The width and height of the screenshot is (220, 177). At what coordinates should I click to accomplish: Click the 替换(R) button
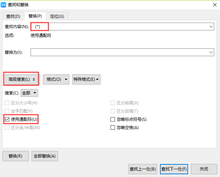point(15,156)
